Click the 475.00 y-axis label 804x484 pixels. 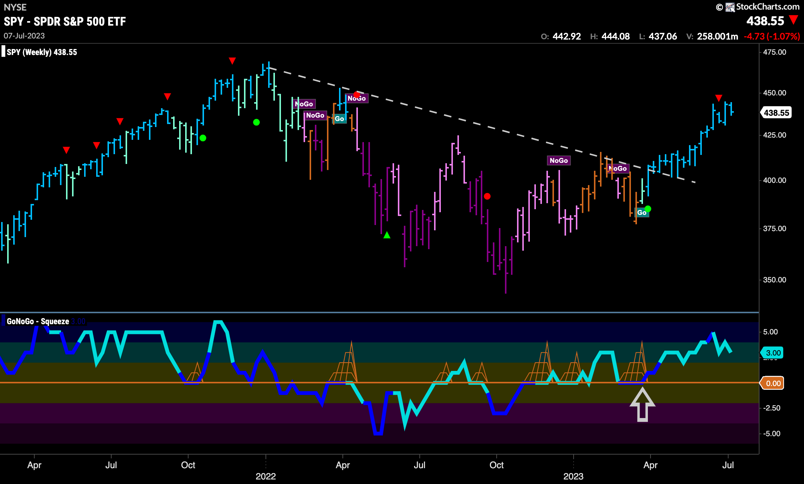coord(775,52)
